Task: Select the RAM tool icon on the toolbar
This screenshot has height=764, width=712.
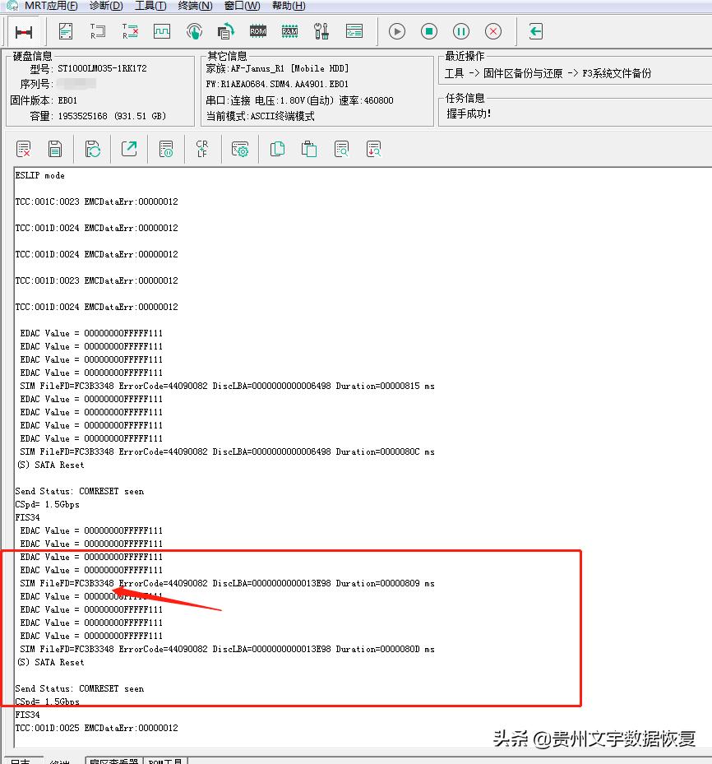Action: tap(289, 31)
